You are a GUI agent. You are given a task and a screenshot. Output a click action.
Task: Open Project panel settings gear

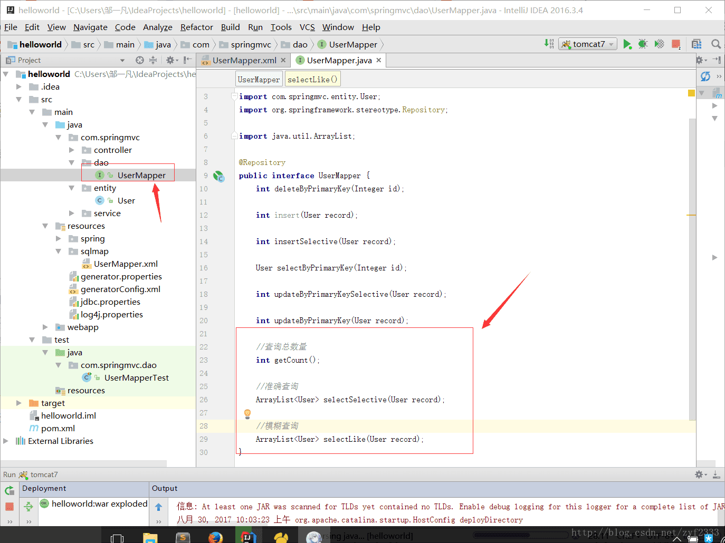point(172,60)
